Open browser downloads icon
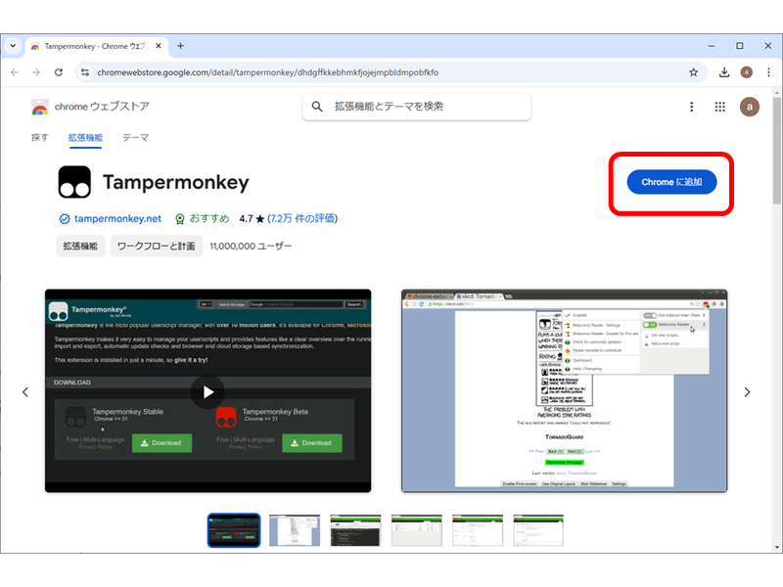Viewport: 783px width, 587px height. coord(723,72)
